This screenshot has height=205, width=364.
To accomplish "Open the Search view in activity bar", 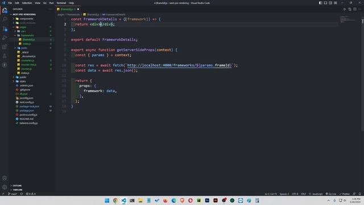I will (x=5, y=19).
